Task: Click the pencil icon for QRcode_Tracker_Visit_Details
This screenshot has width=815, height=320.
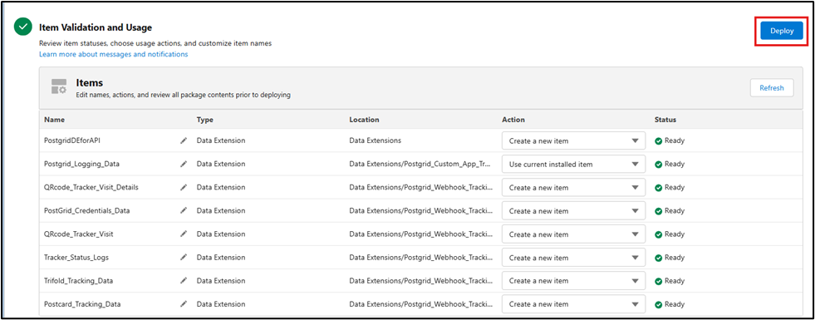Action: [x=184, y=187]
